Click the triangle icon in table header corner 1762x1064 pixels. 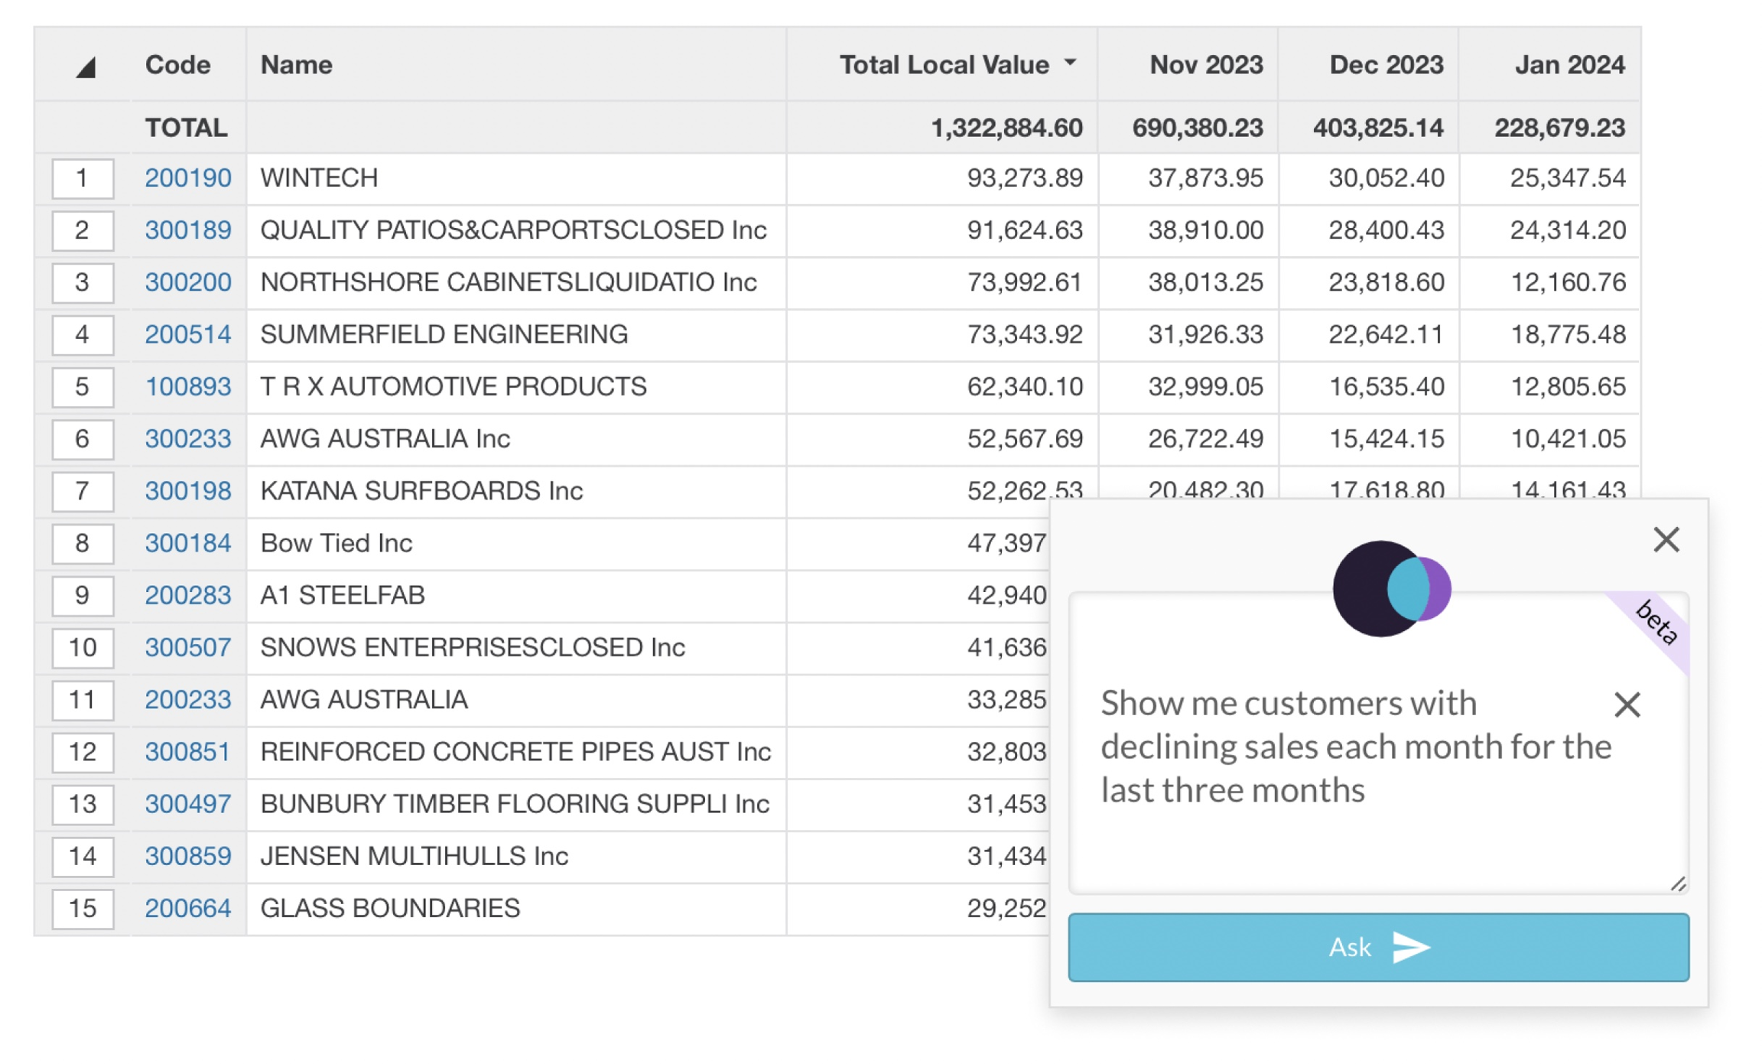click(86, 67)
